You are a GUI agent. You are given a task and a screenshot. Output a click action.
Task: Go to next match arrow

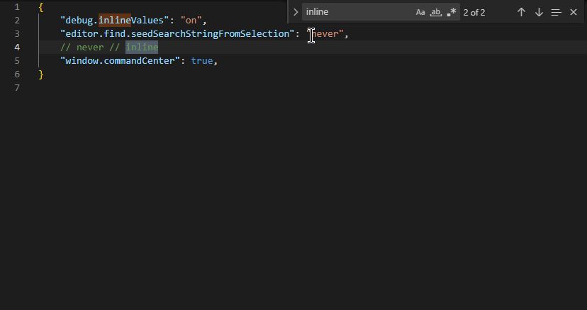[539, 12]
